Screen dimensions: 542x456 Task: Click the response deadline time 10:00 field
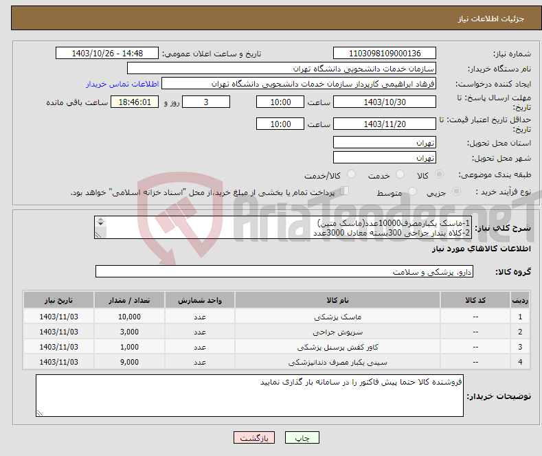point(280,102)
